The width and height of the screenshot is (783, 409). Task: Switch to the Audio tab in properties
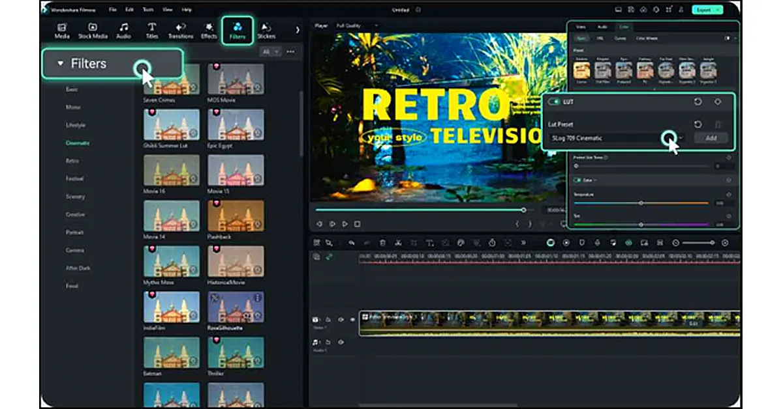602,27
